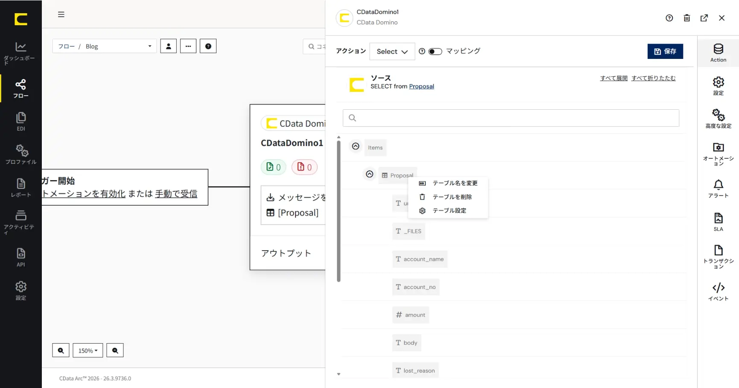Click the すべて折りたたむ link
The width and height of the screenshot is (739, 388).
pyautogui.click(x=654, y=78)
